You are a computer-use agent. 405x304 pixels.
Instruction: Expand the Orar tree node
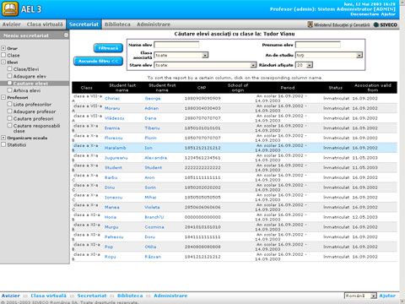pos(3,48)
